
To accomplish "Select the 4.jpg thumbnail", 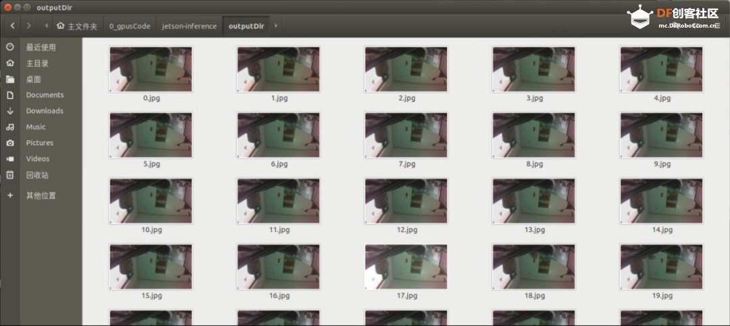I will pyautogui.click(x=662, y=70).
